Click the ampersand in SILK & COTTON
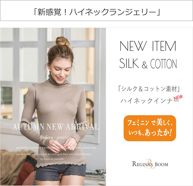 (x=145, y=64)
